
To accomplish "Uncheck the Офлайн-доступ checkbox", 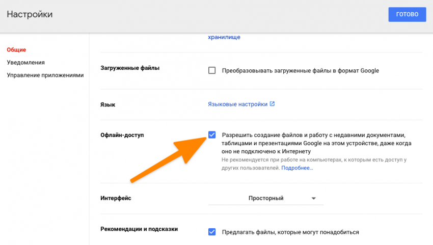I will click(212, 134).
